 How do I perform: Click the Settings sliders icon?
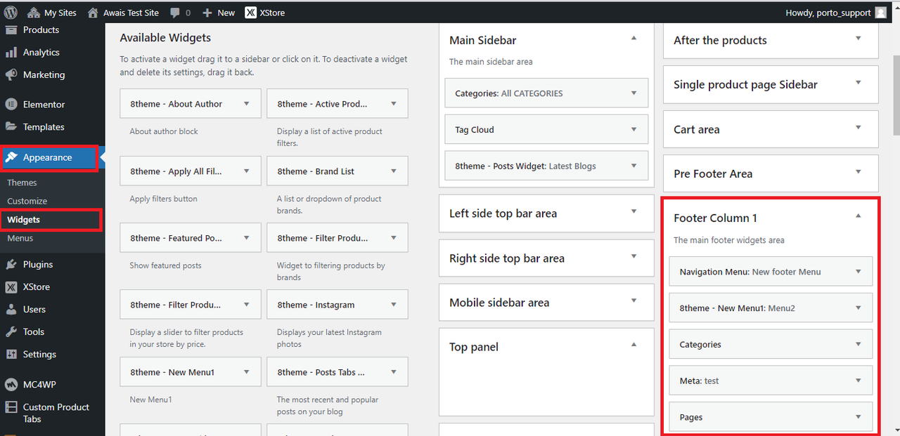(x=11, y=355)
